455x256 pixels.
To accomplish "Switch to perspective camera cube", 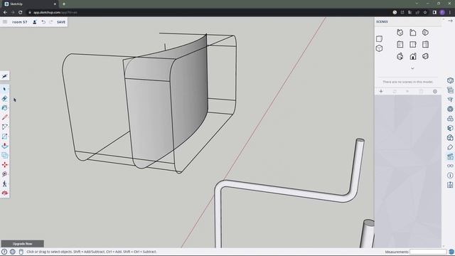I will pos(379,48).
